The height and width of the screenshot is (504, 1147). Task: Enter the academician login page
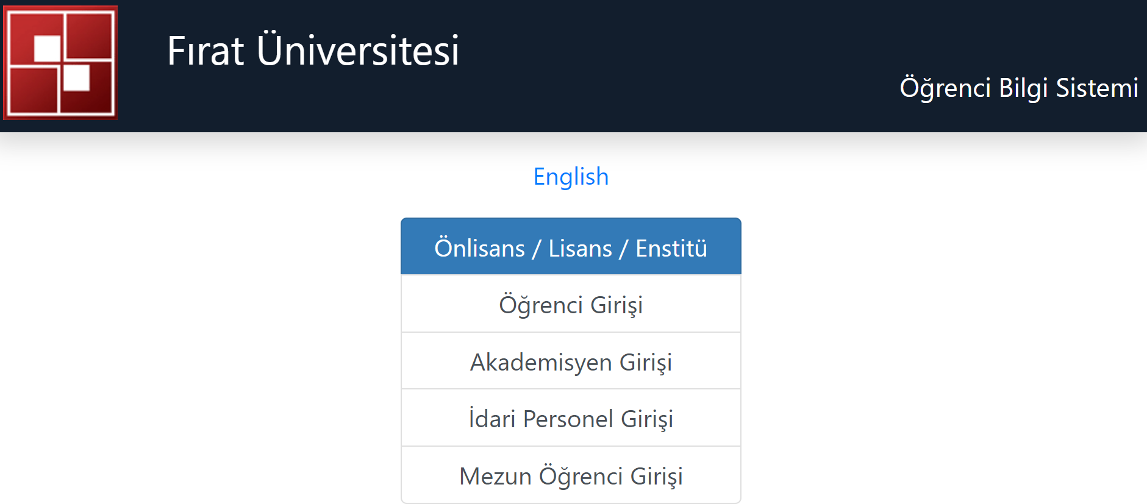tap(571, 362)
